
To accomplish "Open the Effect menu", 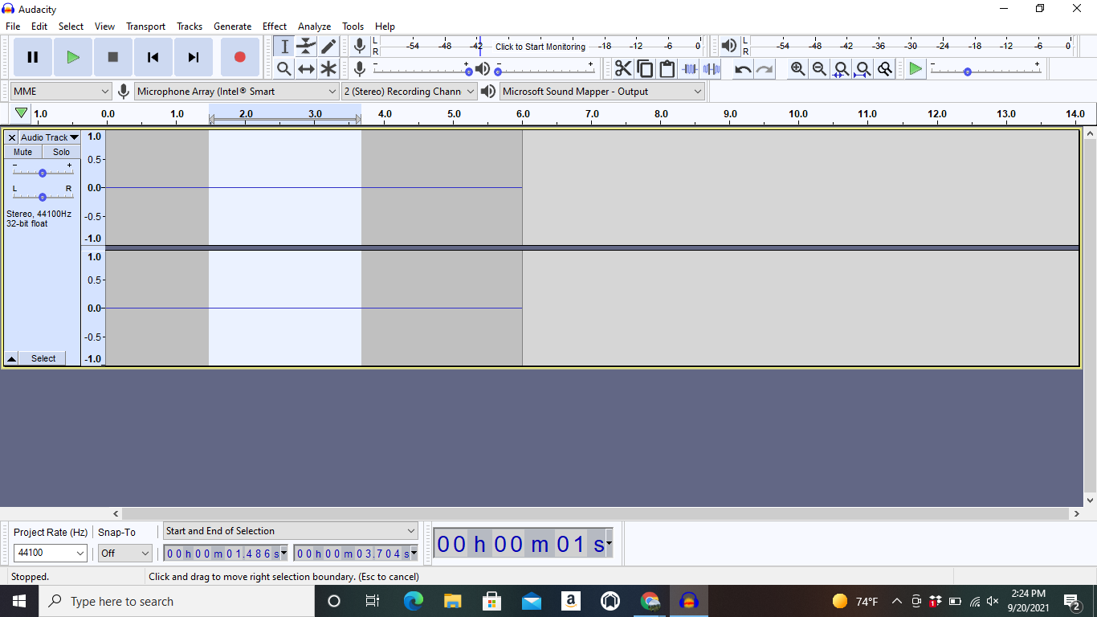I will (275, 26).
